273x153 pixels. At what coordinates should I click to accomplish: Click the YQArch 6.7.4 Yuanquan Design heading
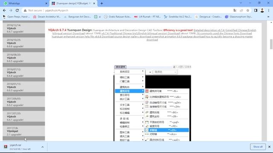[x=70, y=30]
